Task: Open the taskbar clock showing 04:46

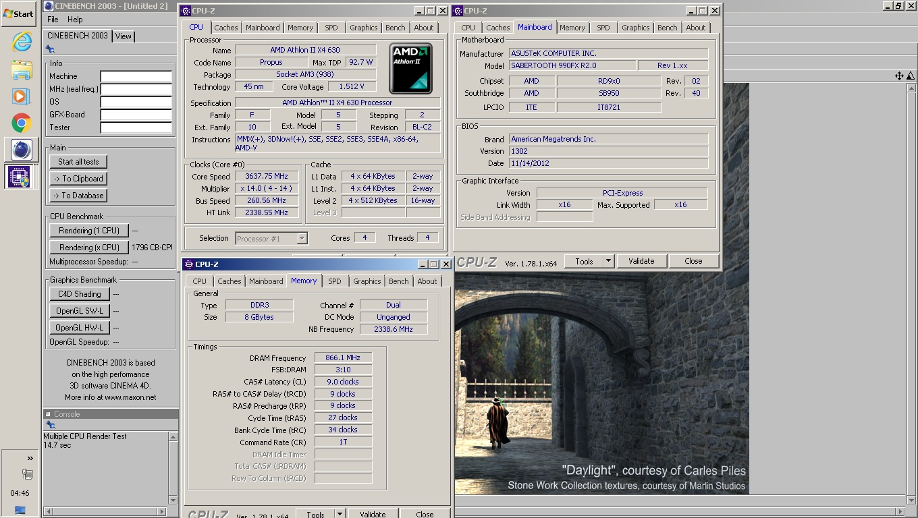Action: click(x=20, y=493)
